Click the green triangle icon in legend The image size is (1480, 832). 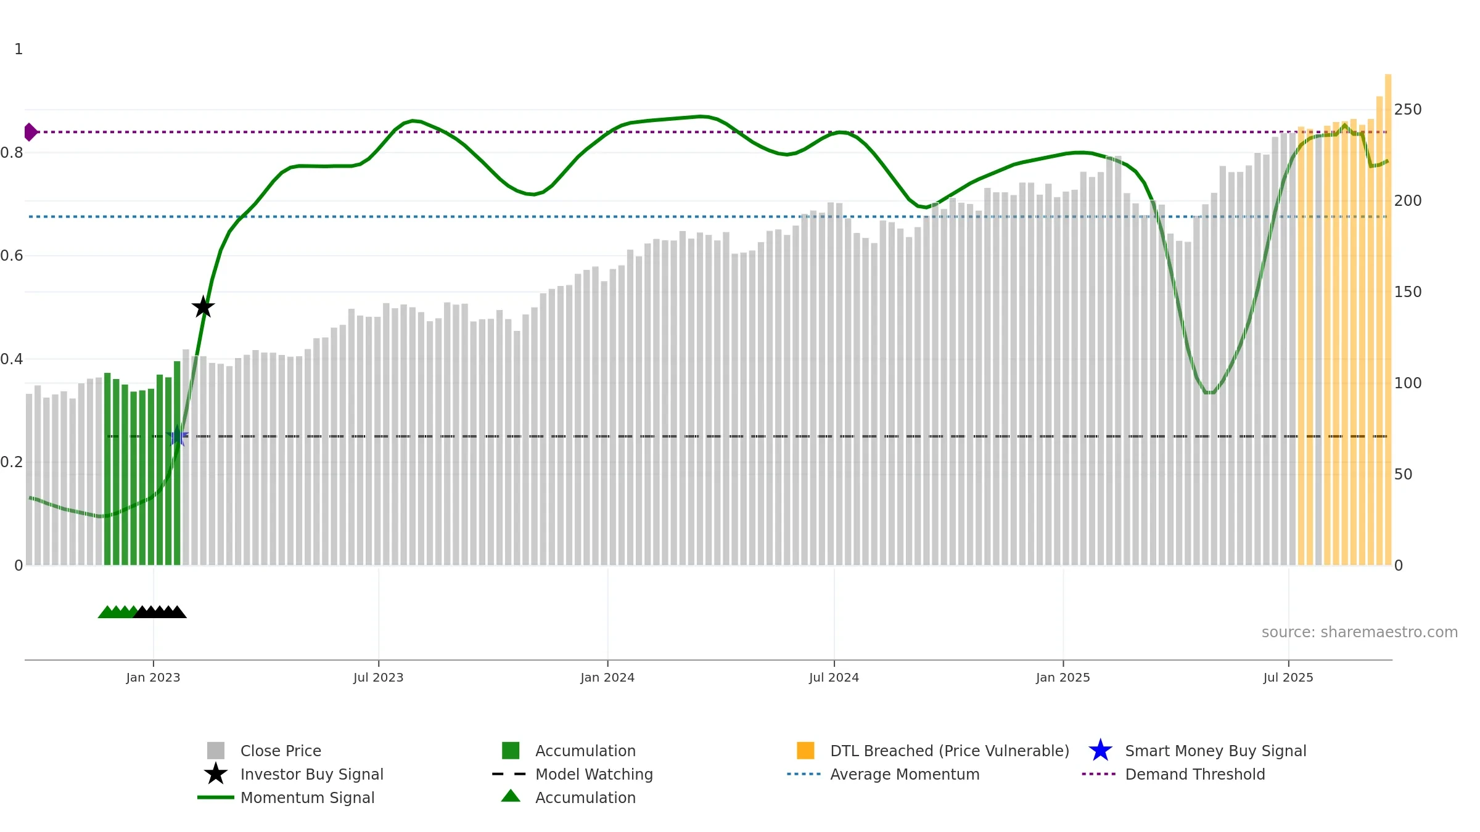pos(511,796)
